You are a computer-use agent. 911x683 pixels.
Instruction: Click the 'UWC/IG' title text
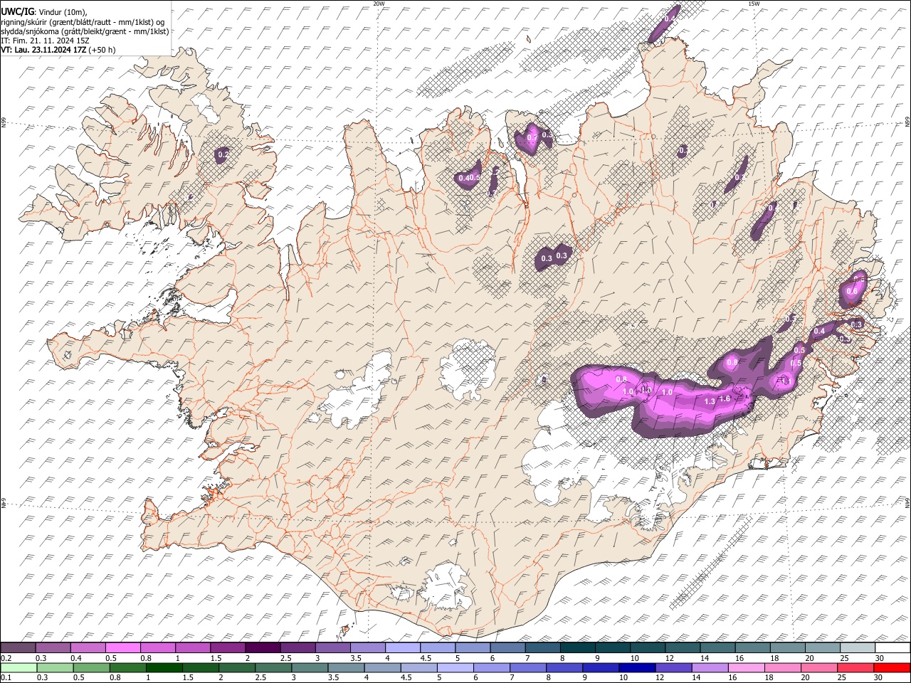17,11
